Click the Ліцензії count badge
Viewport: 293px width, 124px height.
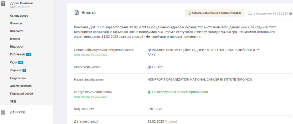24,70
